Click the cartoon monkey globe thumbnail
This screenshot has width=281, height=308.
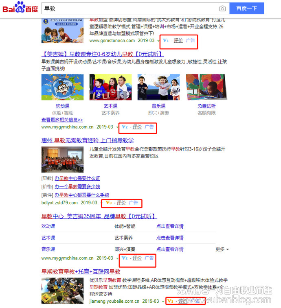[x=63, y=87]
